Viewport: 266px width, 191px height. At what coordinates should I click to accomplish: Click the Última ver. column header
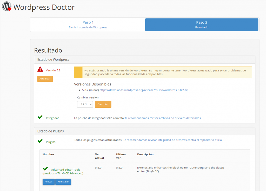click(121, 156)
